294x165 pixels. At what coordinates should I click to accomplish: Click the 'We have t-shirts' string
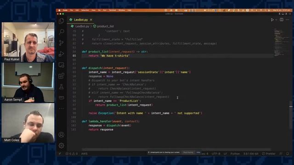pos(115,56)
